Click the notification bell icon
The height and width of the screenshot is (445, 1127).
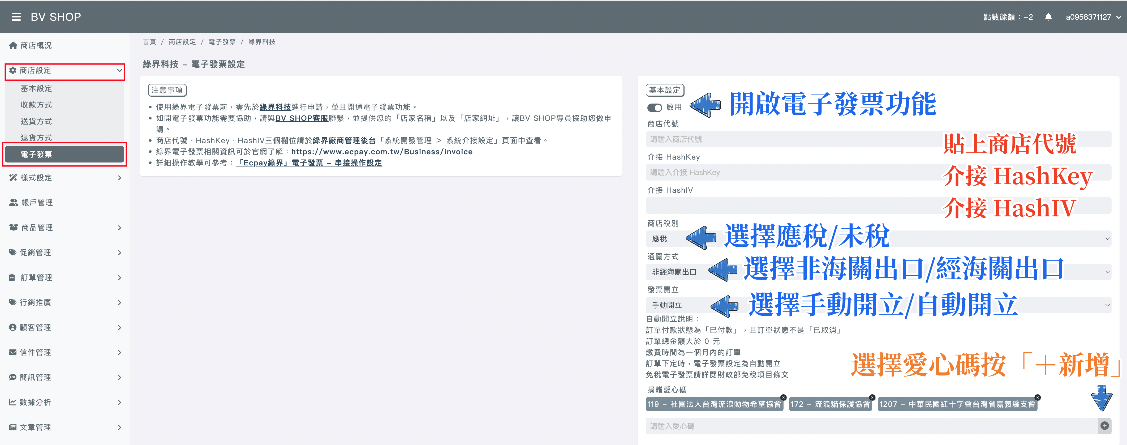pos(1048,17)
